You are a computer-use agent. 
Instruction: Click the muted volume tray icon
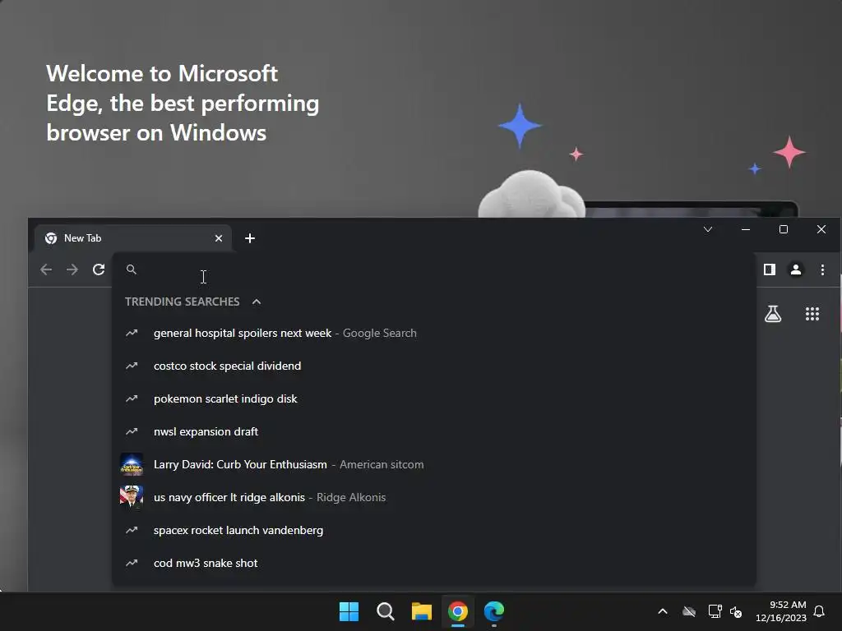pos(736,611)
